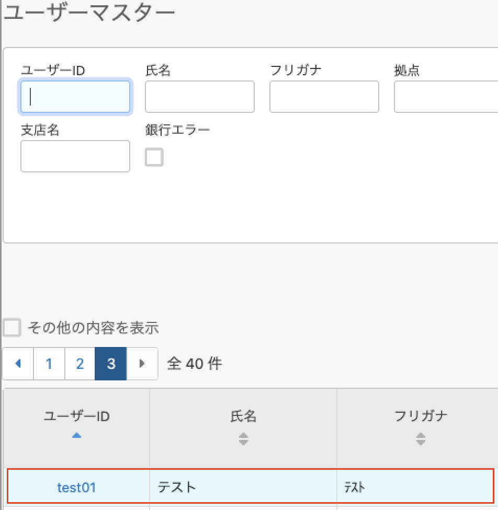The image size is (498, 510).
Task: Click into the 氏名 search field
Action: (200, 97)
